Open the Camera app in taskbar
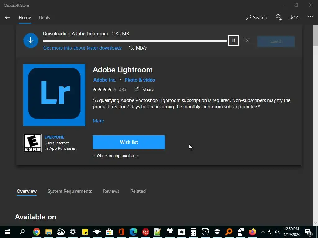The image size is (318, 238). point(181,232)
